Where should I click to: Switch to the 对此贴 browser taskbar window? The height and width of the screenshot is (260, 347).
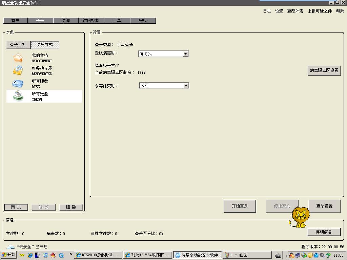148,255
